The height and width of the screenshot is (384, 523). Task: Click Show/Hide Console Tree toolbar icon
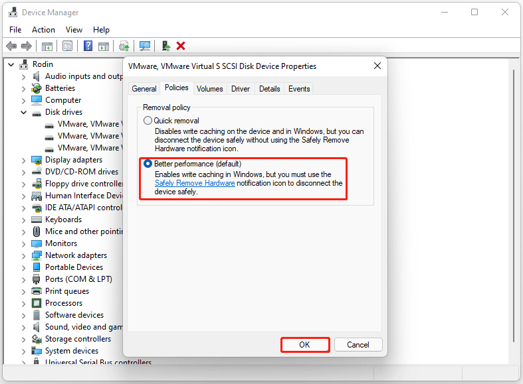point(47,46)
